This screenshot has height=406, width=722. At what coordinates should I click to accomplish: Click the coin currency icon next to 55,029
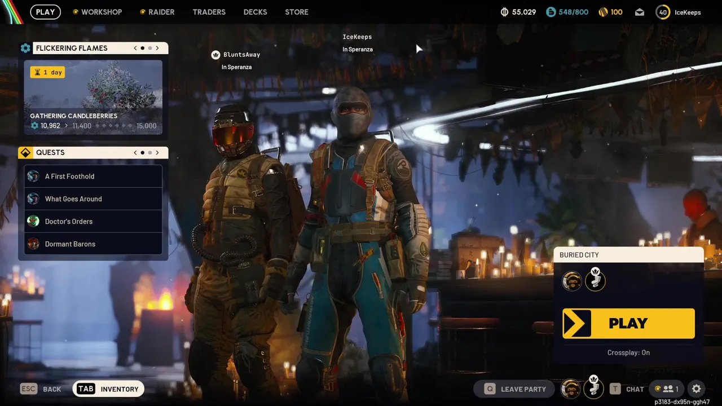click(x=505, y=12)
